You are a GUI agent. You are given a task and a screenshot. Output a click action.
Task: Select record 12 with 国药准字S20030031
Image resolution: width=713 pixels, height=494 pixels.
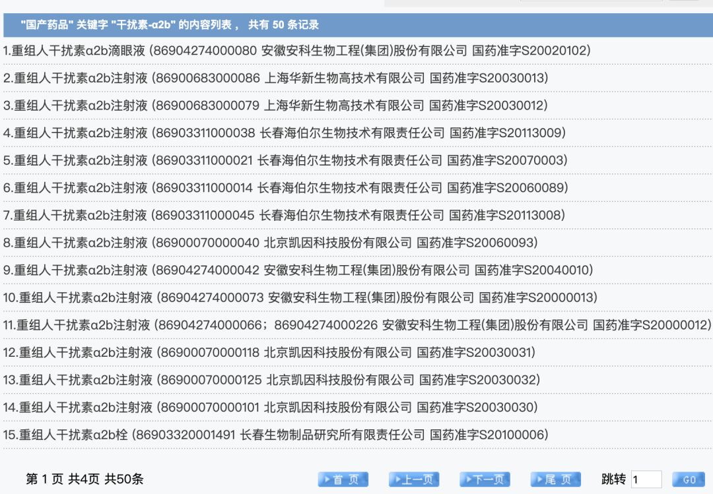point(269,352)
